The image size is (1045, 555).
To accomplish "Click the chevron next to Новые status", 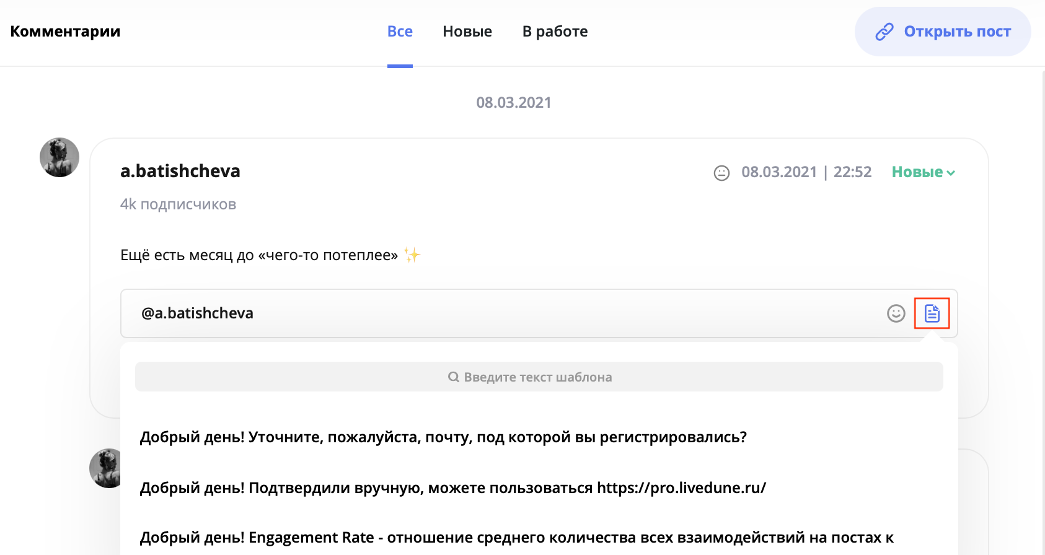I will 951,173.
